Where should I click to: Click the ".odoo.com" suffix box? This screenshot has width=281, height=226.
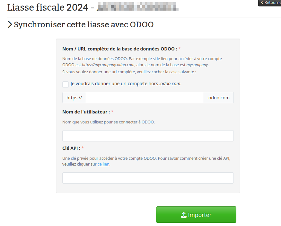pyautogui.click(x=218, y=98)
